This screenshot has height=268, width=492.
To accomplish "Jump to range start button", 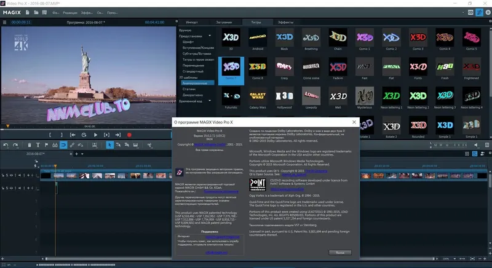I will point(73,135).
